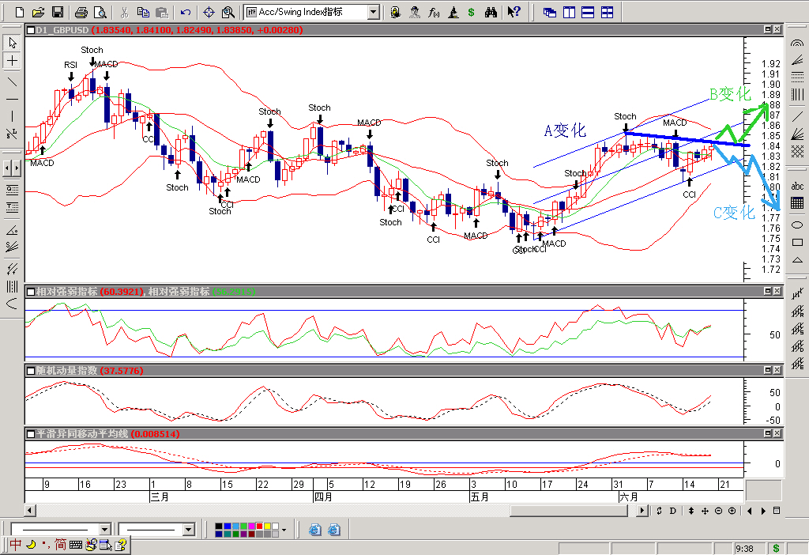The image size is (809, 555).
Task: Open the color palette dropdown arrow
Action: pos(283,531)
